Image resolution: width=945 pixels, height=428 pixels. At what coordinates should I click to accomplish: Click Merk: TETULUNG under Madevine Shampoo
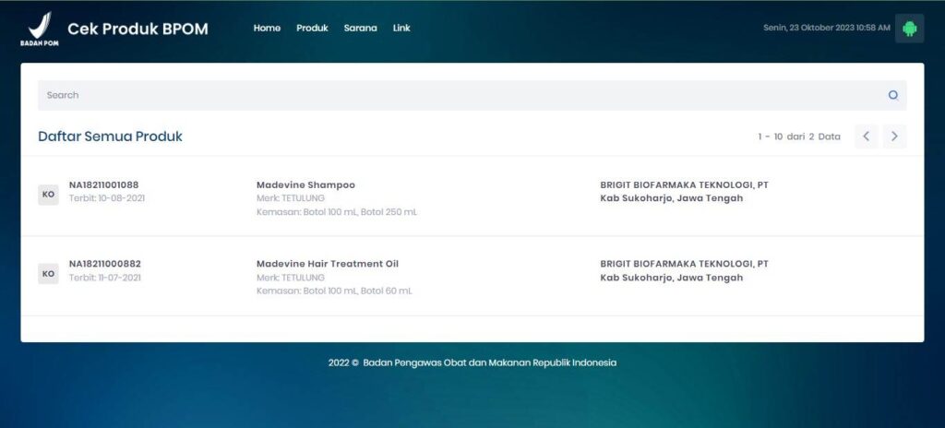291,198
